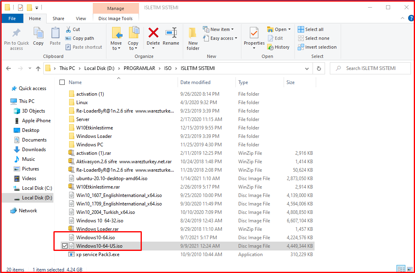Select the Network item in sidebar
The image size is (415, 273).
pos(24,211)
